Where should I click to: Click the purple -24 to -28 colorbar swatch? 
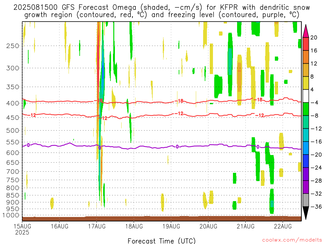pyautogui.click(x=306, y=174)
